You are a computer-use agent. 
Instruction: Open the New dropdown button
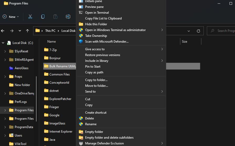(11, 17)
